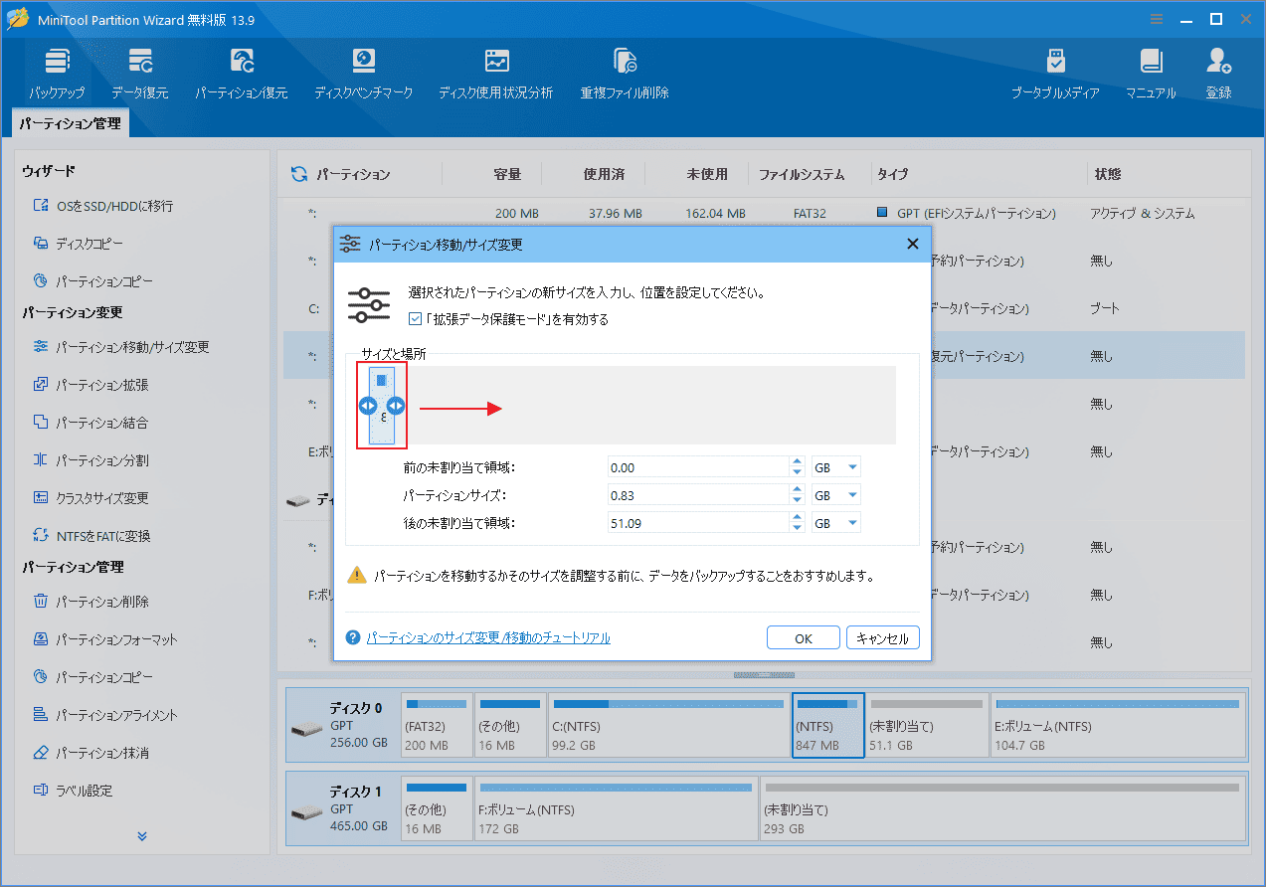
Task: Launch パーティション復元 from the toolbar
Action: click(x=242, y=75)
